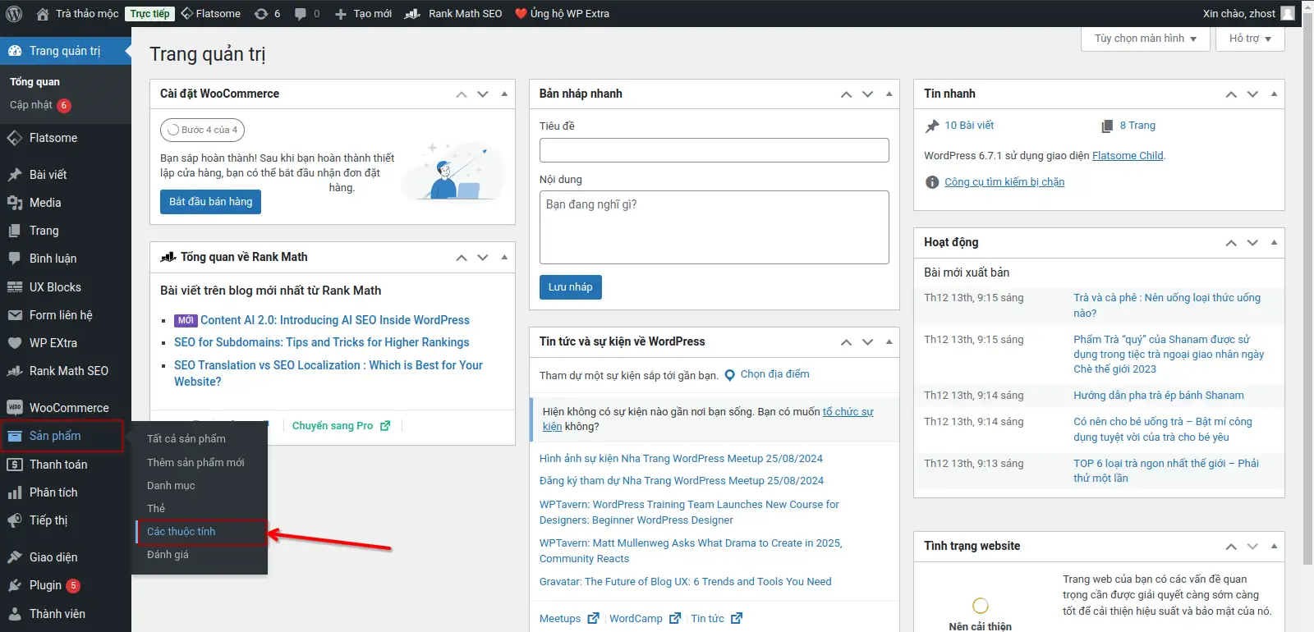
Task: Select Tất cả sản phẩm submenu item
Action: coord(186,439)
